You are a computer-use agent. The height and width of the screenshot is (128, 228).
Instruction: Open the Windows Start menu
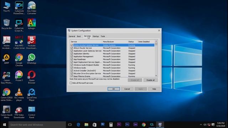tap(4, 125)
